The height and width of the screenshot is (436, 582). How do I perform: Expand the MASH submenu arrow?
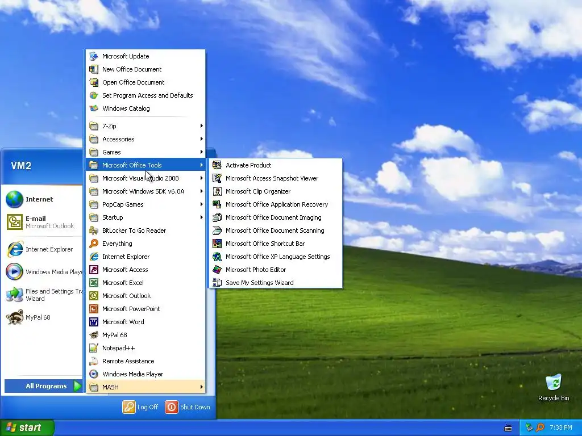click(202, 387)
